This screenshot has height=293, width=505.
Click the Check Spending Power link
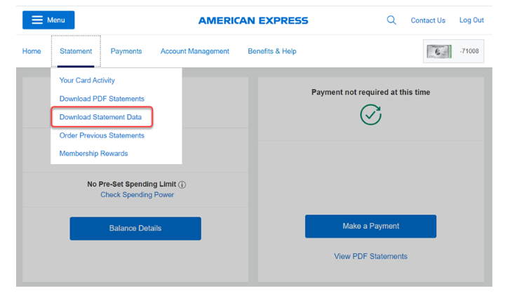[137, 195]
